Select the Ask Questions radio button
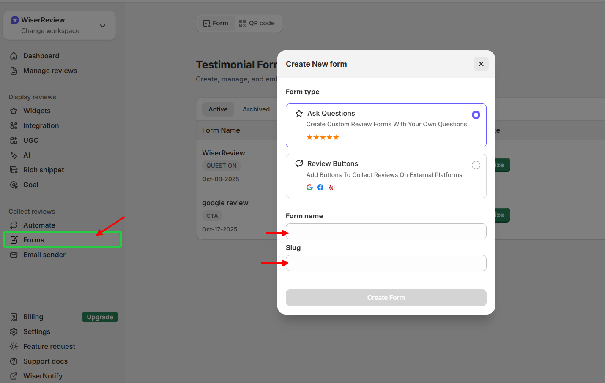 tap(476, 114)
